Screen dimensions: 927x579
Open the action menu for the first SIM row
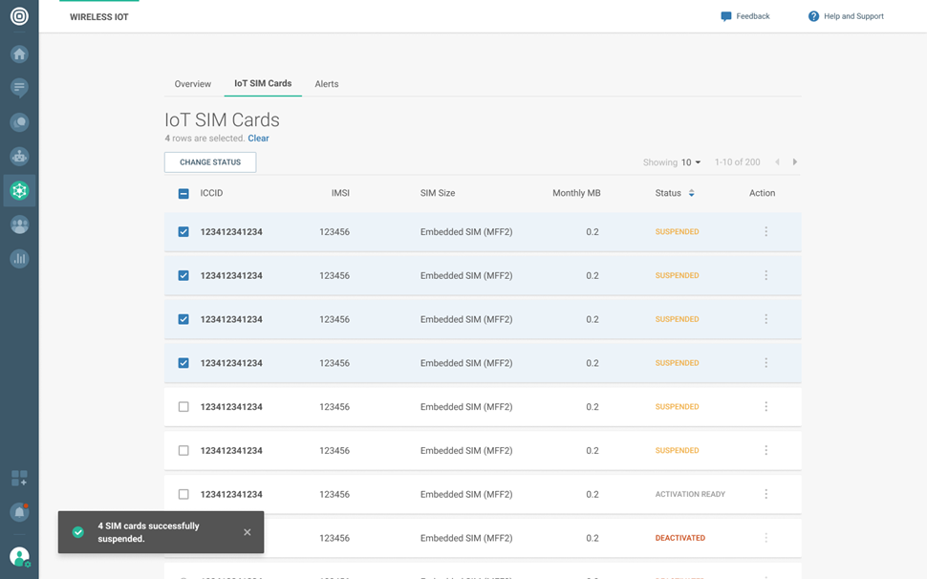pyautogui.click(x=765, y=232)
